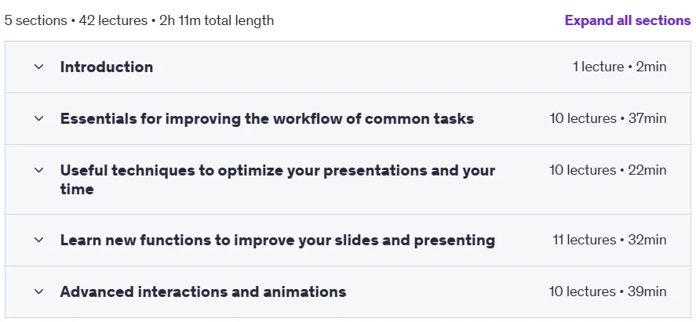
Task: Expand the Introduction section chevron
Action: (39, 67)
